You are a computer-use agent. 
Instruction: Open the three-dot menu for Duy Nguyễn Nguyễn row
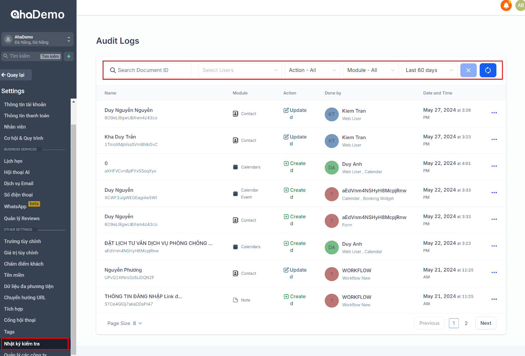pos(494,113)
